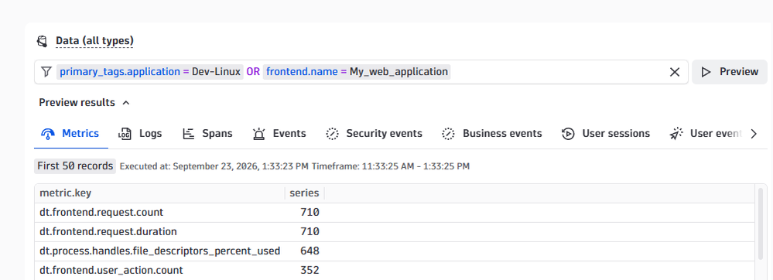Select dt.process.handles.file_descriptors_percent_used row

395,251
